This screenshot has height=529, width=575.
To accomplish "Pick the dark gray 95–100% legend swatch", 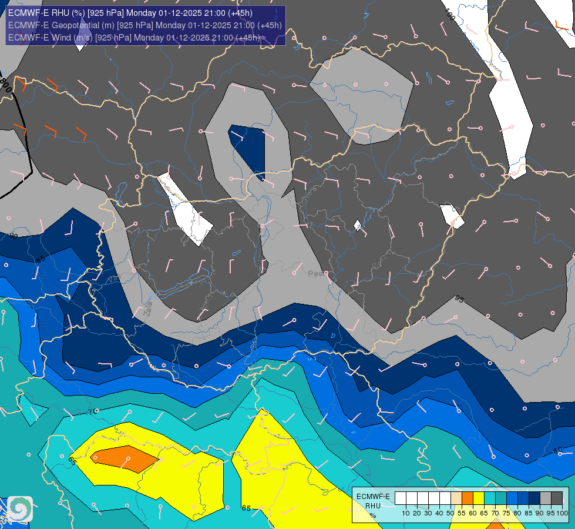I will click(x=557, y=498).
